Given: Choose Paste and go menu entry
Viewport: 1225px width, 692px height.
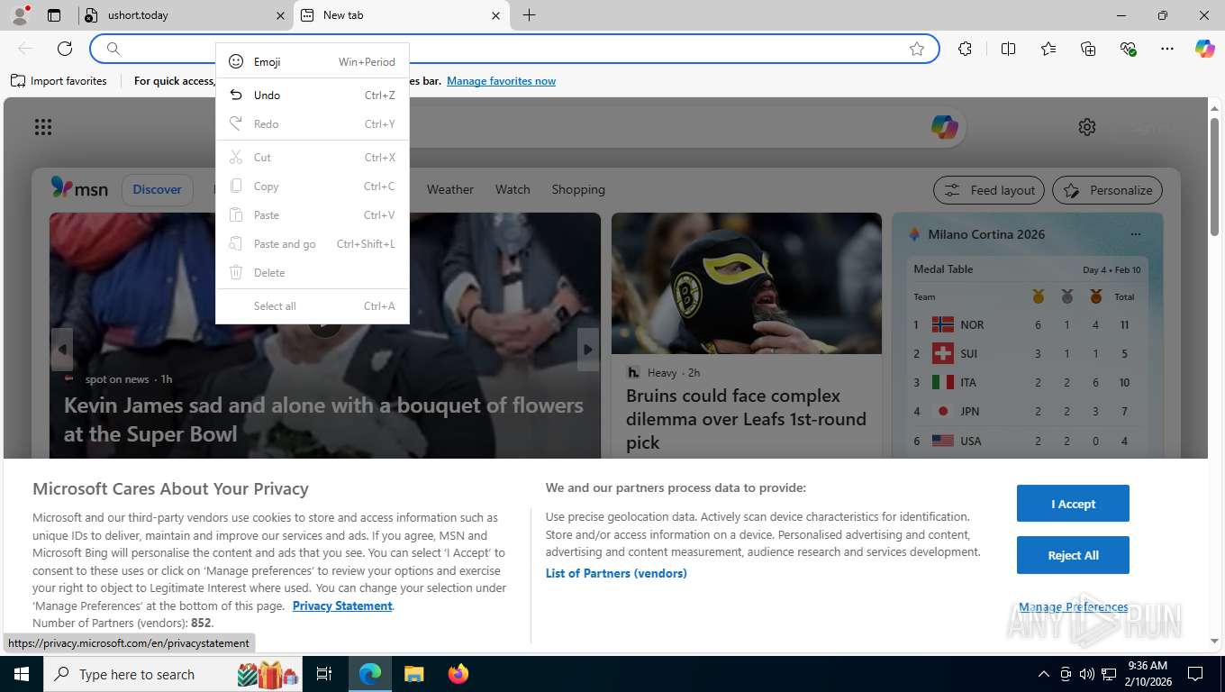Looking at the screenshot, I should tap(313, 243).
